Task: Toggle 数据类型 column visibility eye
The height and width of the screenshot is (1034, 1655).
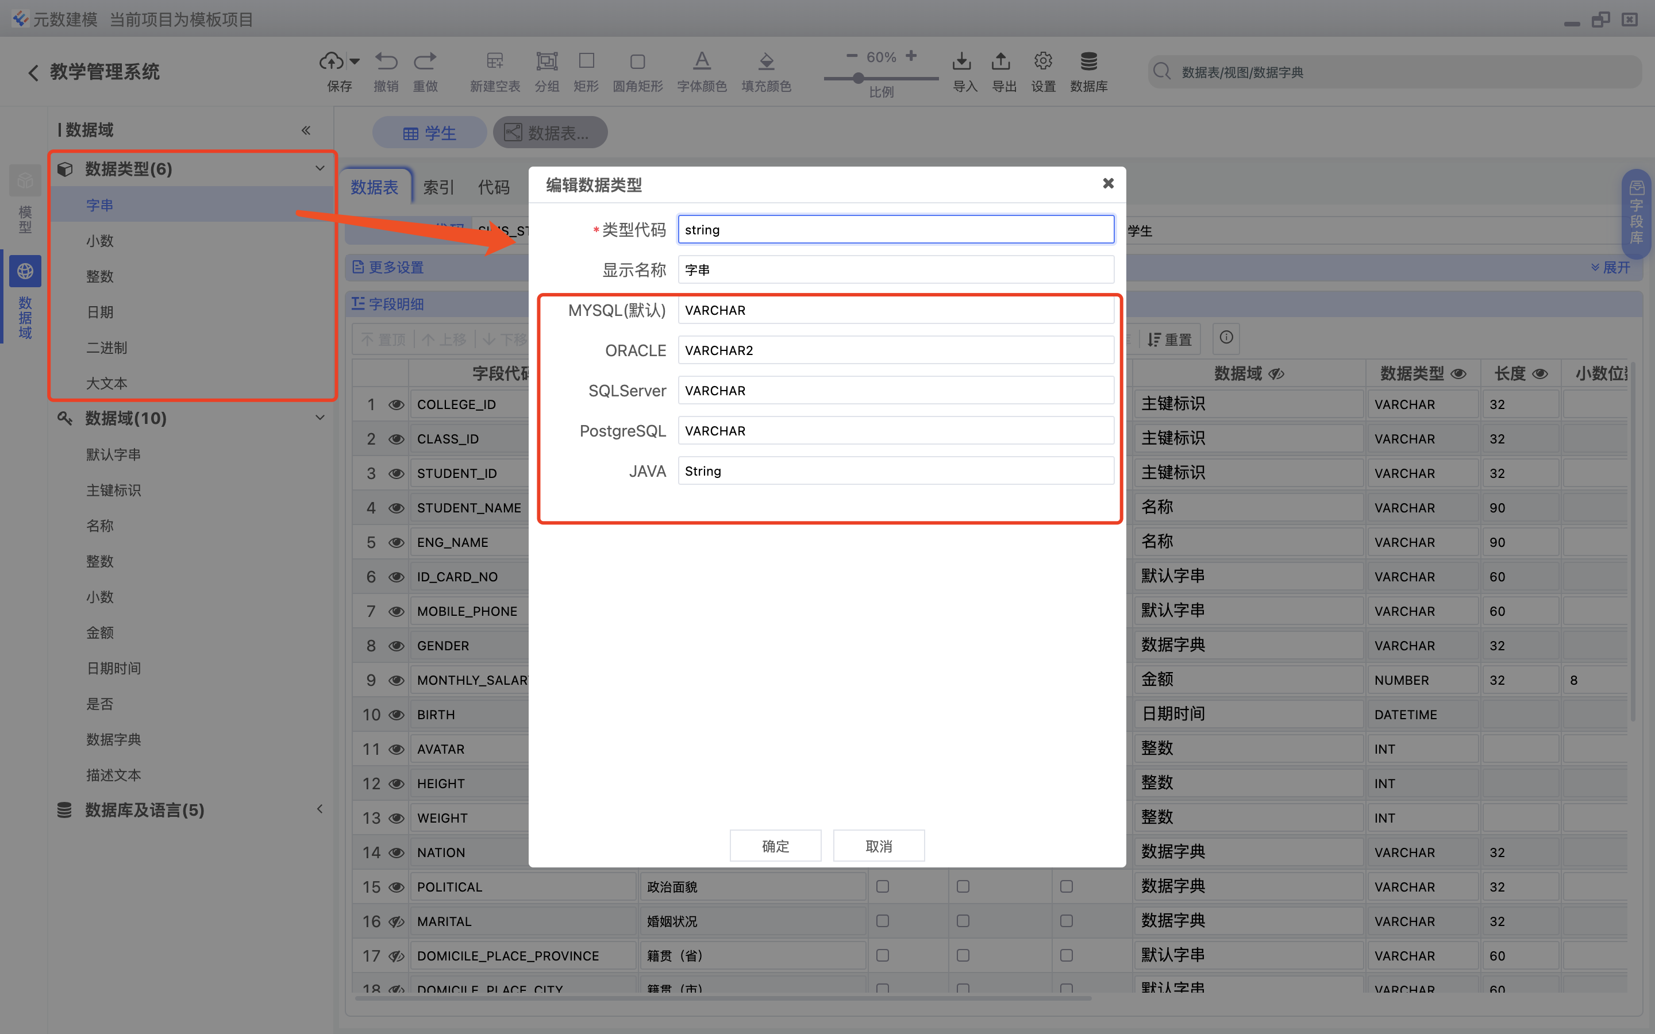Action: [x=1458, y=374]
